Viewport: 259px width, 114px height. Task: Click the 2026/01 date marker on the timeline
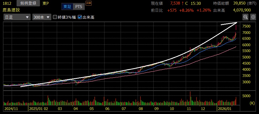(x=224, y=109)
